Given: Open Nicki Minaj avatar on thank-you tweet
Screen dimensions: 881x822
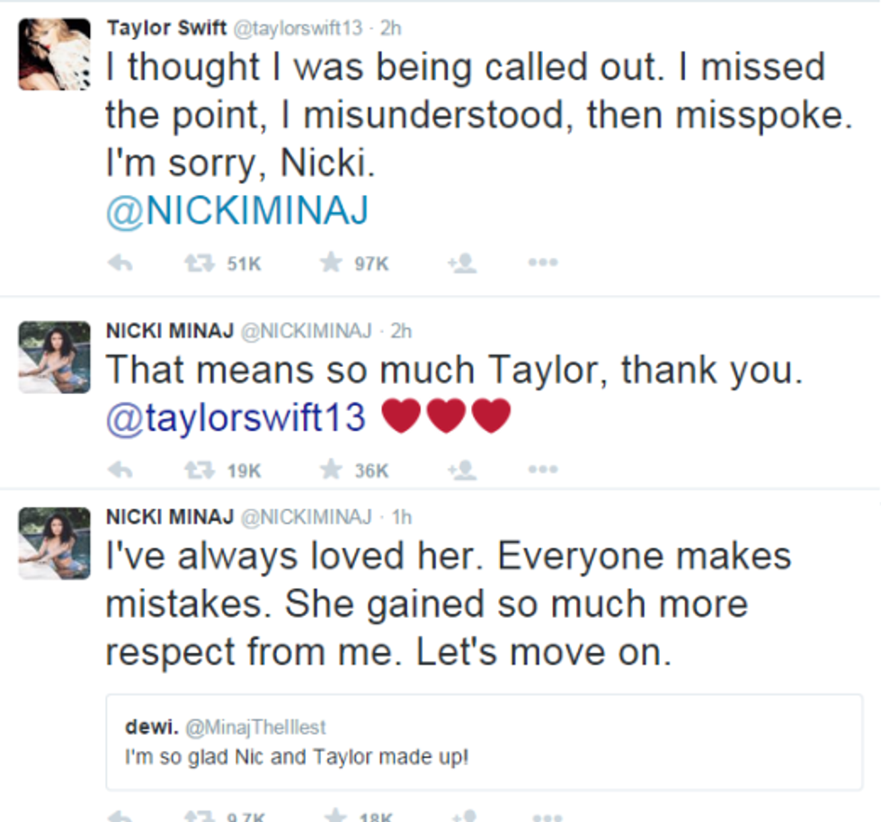Looking at the screenshot, I should (54, 357).
